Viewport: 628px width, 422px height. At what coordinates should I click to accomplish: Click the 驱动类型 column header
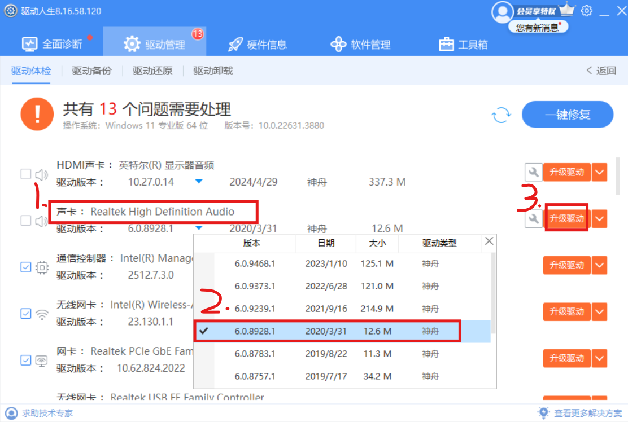[439, 243]
